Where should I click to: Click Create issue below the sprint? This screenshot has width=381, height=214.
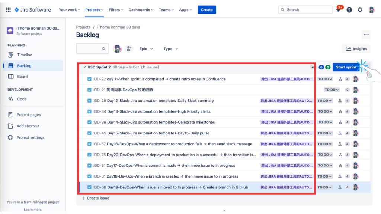pos(96,198)
